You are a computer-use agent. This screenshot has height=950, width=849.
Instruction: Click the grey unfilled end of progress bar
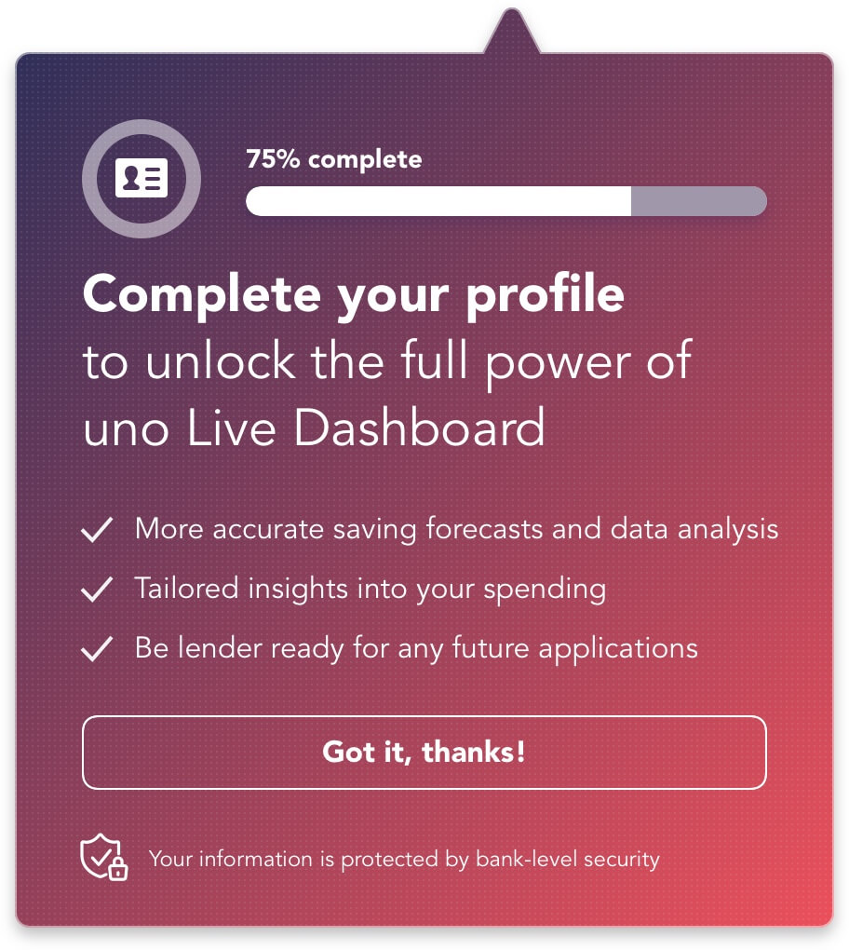coord(699,201)
